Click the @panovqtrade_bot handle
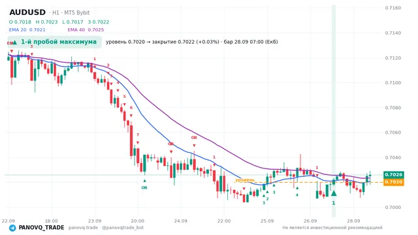Viewport: 418px width, 235px height. (x=123, y=228)
